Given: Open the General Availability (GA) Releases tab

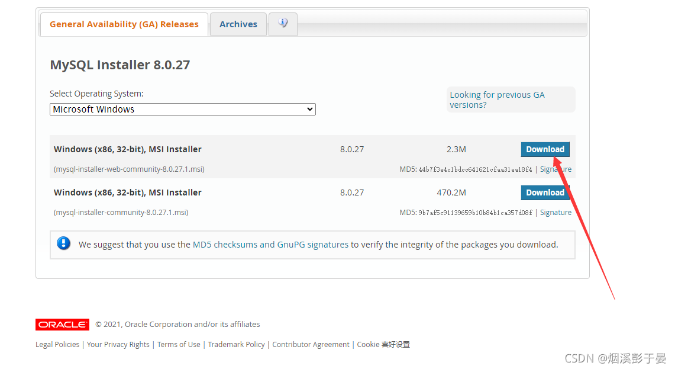Looking at the screenshot, I should (124, 24).
